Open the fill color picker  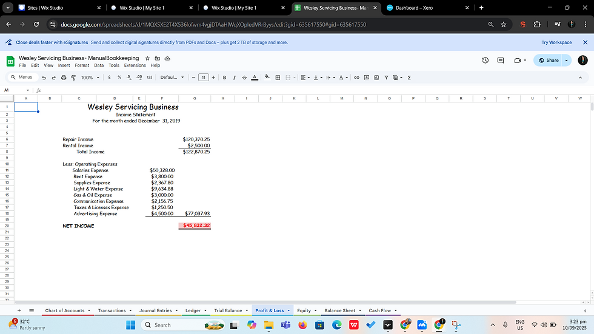[267, 77]
